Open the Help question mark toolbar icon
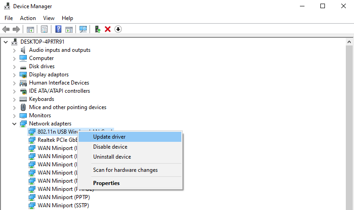 click(x=58, y=29)
